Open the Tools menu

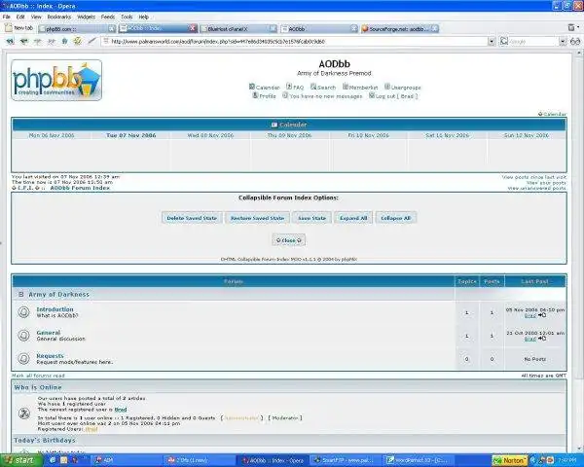[127, 17]
